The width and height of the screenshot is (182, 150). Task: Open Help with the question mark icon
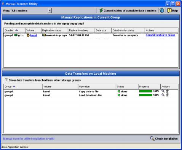tap(169, 11)
